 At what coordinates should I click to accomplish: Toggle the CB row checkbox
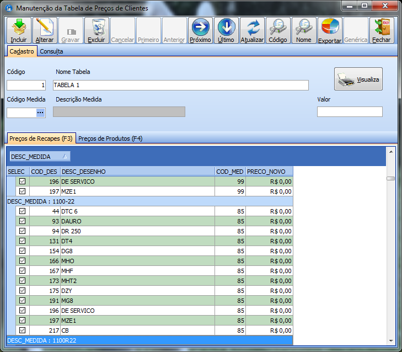point(23,330)
